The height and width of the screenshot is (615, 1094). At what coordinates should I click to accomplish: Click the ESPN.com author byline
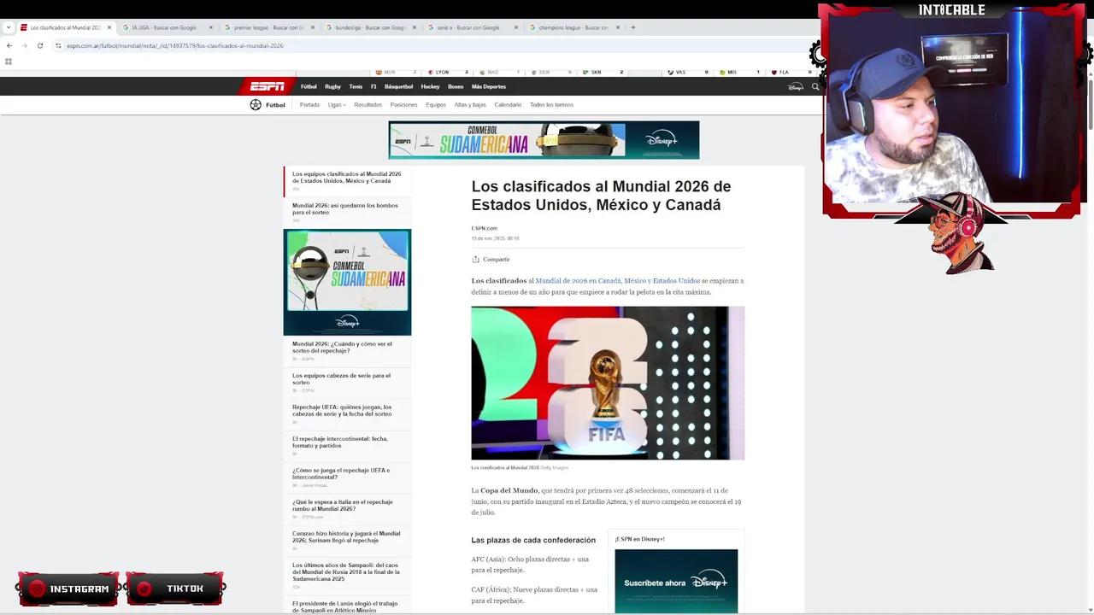point(484,228)
